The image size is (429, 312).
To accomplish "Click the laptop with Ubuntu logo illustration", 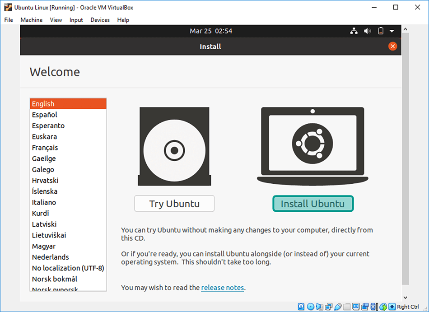I will 312,146.
